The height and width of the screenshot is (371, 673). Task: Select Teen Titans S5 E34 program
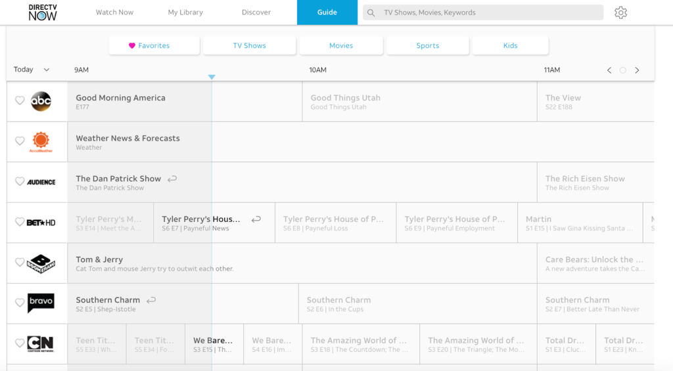[155, 344]
